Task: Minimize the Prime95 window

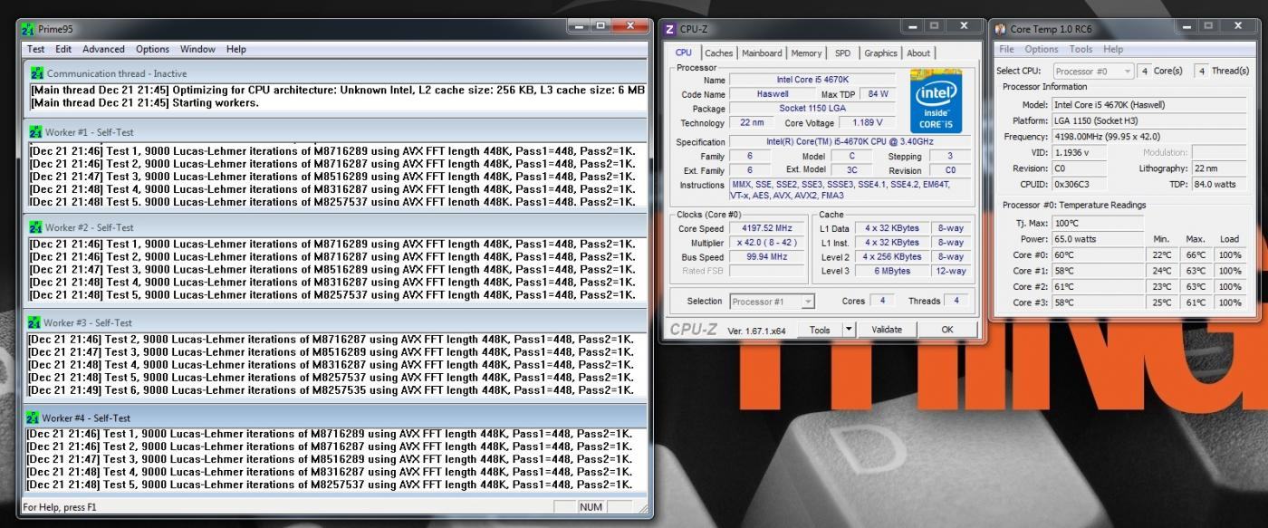Action: (581, 26)
